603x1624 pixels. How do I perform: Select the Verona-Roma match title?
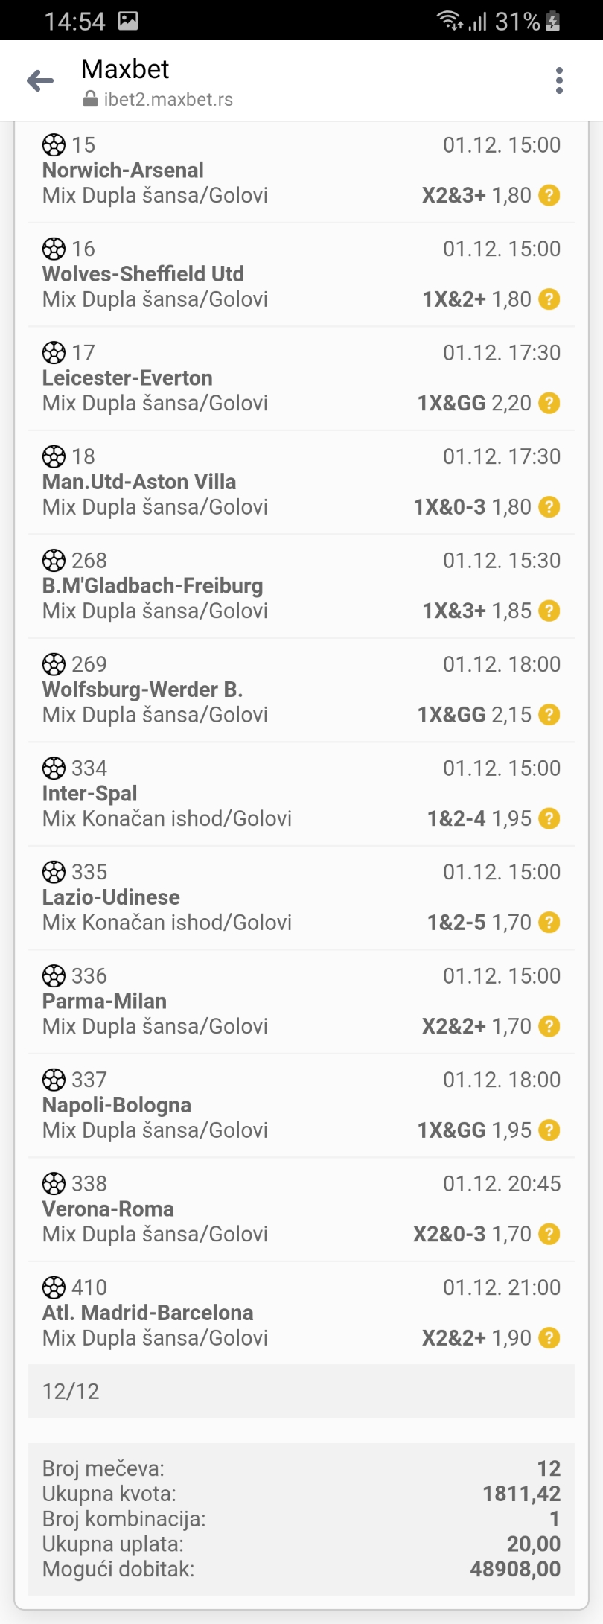[x=108, y=1209]
